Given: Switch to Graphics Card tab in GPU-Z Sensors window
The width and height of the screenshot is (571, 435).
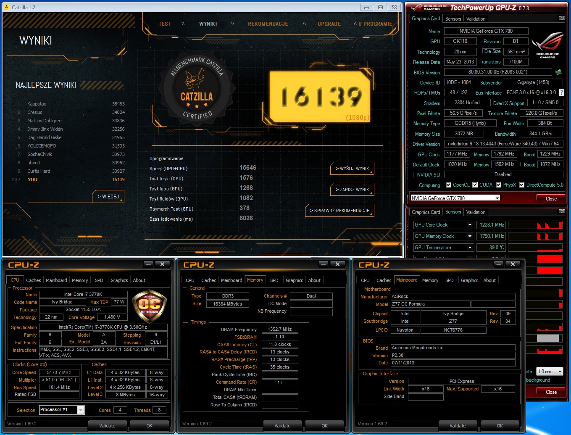Looking at the screenshot, I should coord(426,212).
